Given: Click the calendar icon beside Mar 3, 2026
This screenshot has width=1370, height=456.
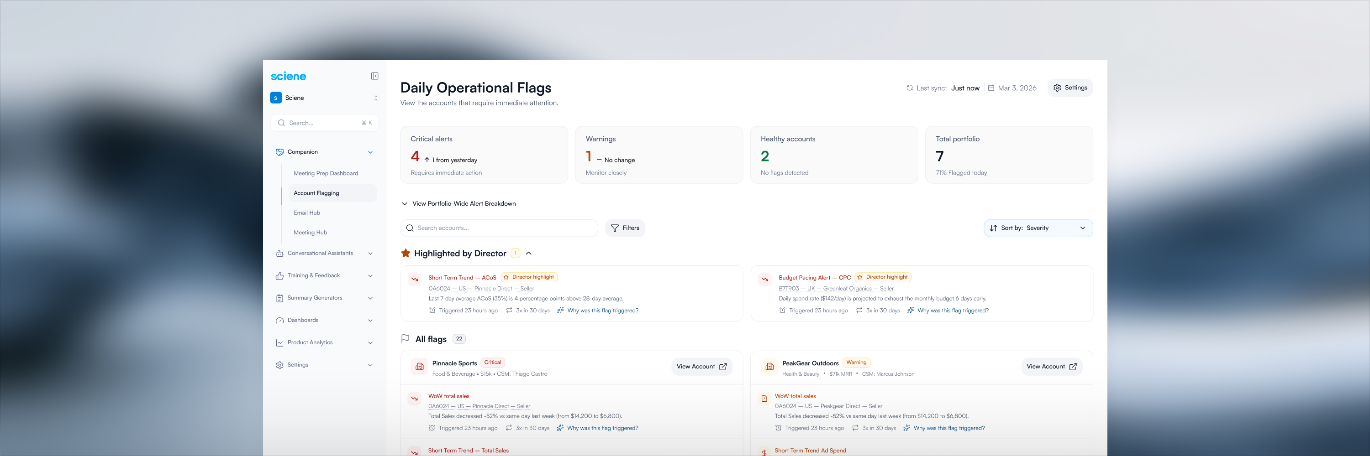Looking at the screenshot, I should tap(991, 88).
